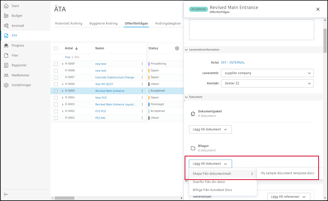Collapse the Leverantörsinformation section
This screenshot has height=201, width=328.
(x=186, y=50)
